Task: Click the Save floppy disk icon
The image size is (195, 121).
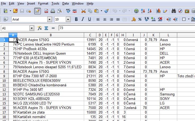Action: pyautogui.click(x=22, y=11)
